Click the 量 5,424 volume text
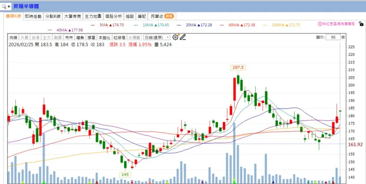 click(x=163, y=45)
